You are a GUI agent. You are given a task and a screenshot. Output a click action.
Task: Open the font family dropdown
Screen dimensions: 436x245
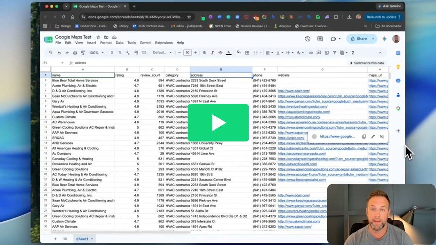pyautogui.click(x=162, y=52)
